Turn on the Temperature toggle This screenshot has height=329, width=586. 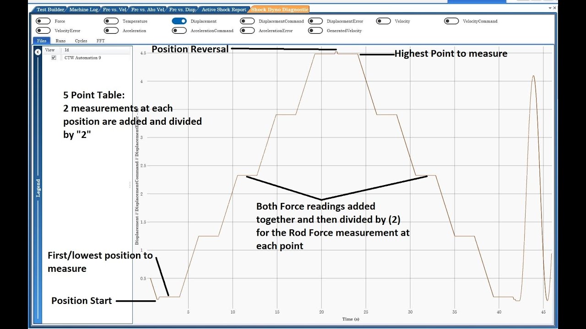[x=111, y=21]
